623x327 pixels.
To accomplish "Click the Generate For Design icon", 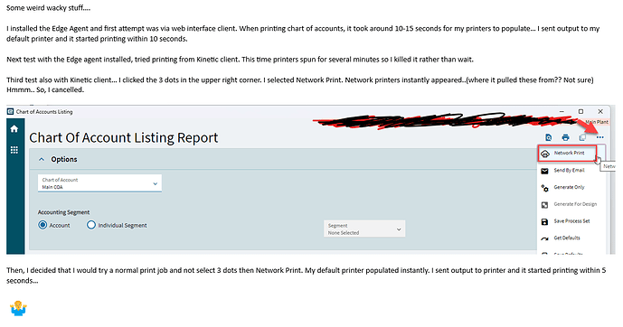I will pos(544,205).
